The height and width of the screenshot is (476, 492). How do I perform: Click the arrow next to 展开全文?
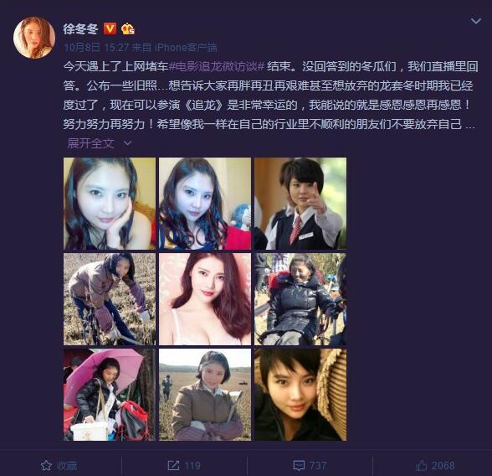[x=127, y=143]
